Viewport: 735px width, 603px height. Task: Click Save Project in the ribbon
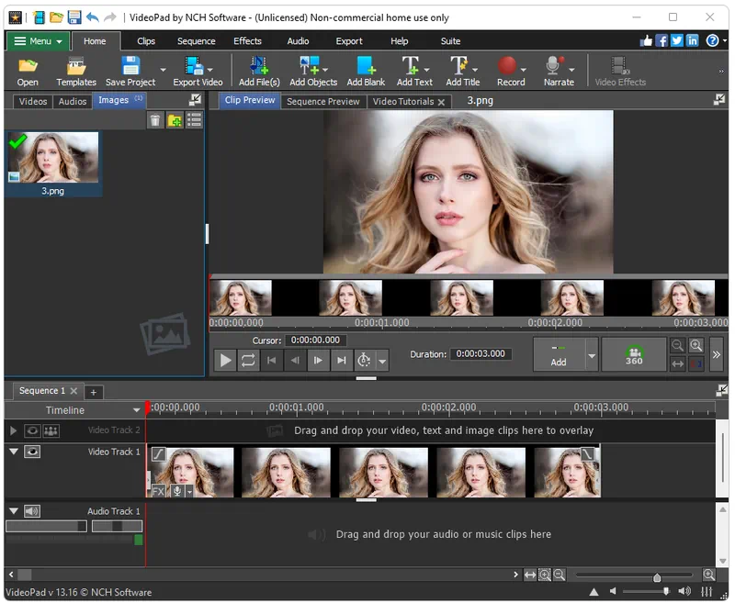tap(130, 72)
